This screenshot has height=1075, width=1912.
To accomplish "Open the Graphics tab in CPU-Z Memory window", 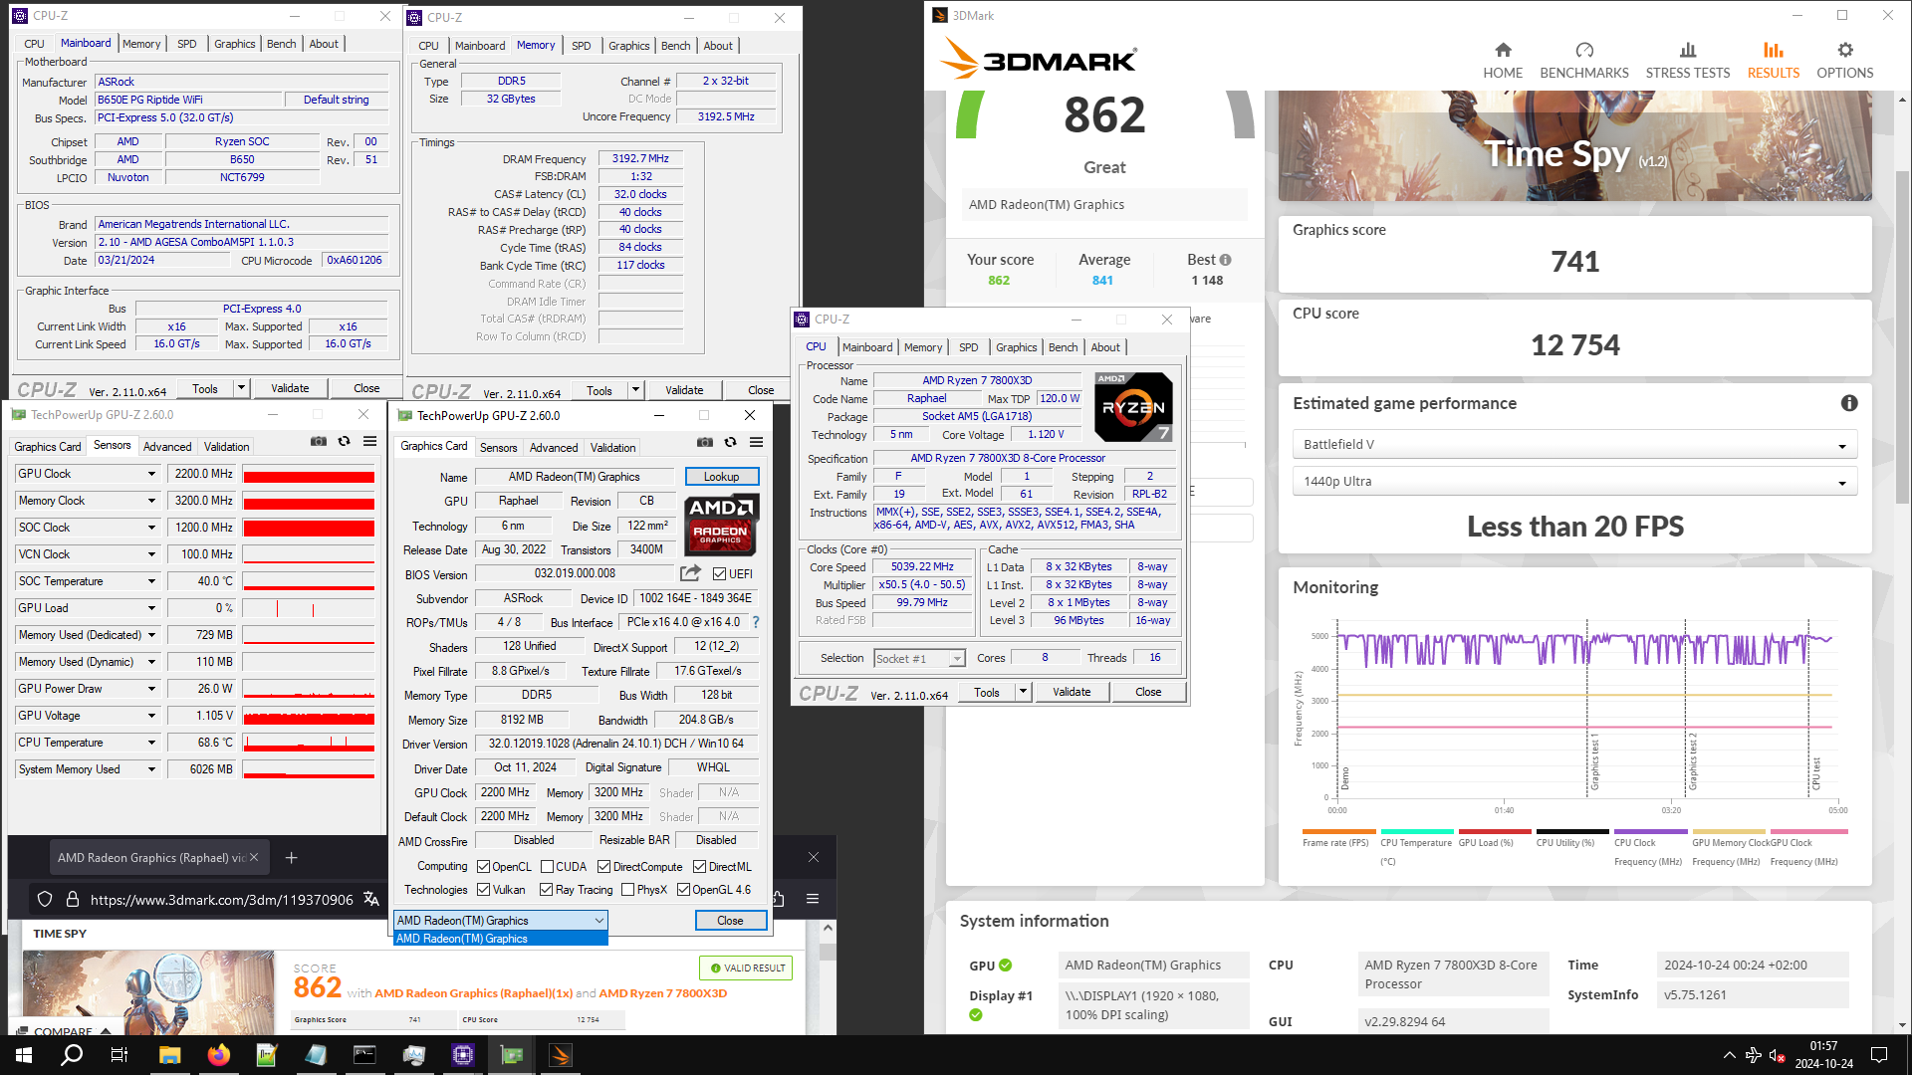I will [x=628, y=46].
